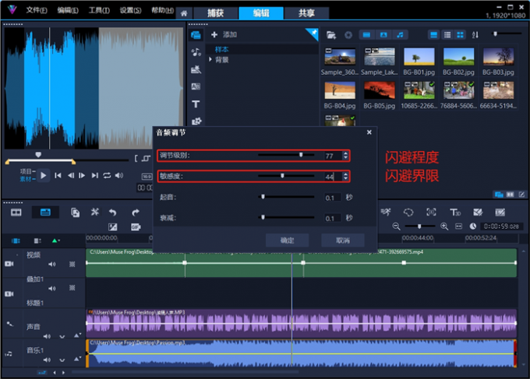Open the 3D title editor icon

pos(455,212)
